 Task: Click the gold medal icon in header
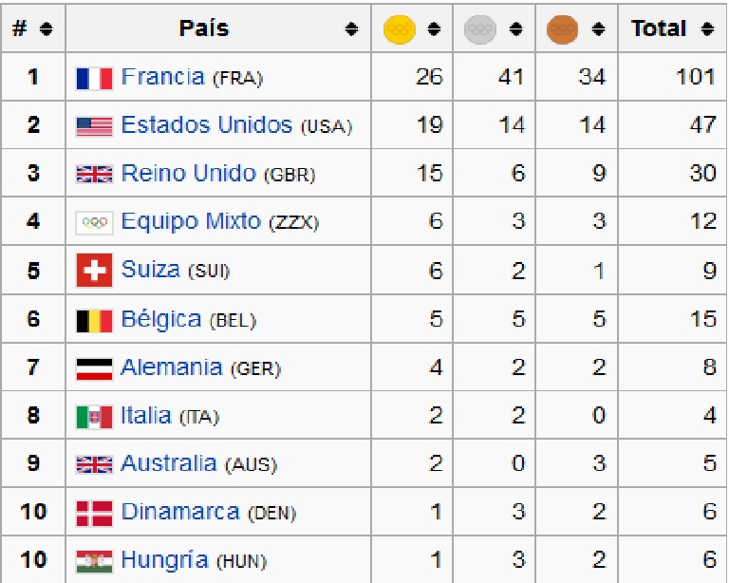400,29
